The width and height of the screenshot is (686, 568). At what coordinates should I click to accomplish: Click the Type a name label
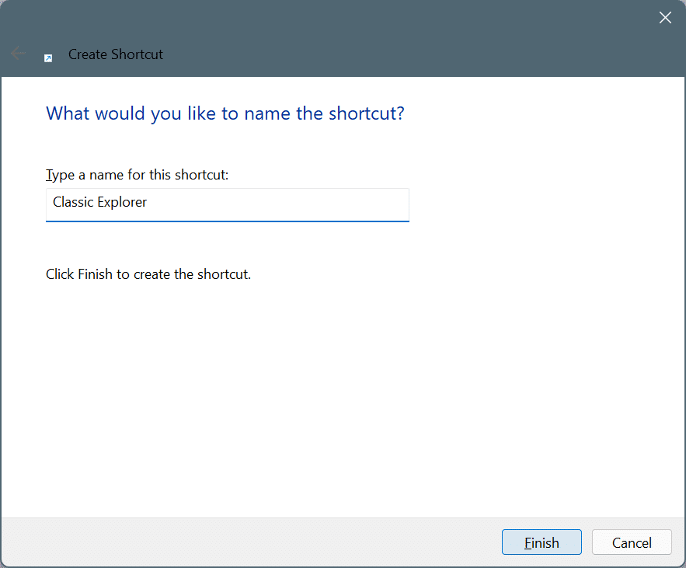tap(137, 174)
